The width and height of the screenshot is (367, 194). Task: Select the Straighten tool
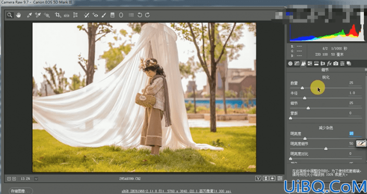click(x=67, y=15)
